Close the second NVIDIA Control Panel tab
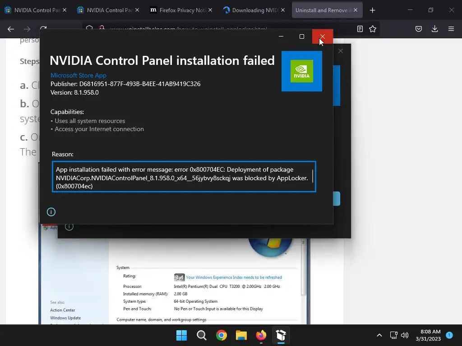The image size is (462, 346). [137, 10]
